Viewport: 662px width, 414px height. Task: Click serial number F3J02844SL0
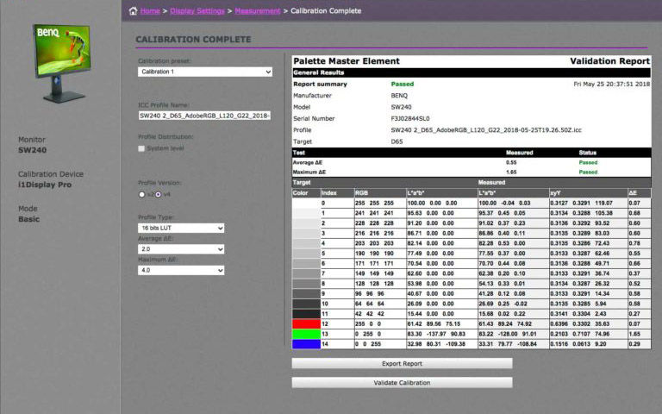(410, 119)
